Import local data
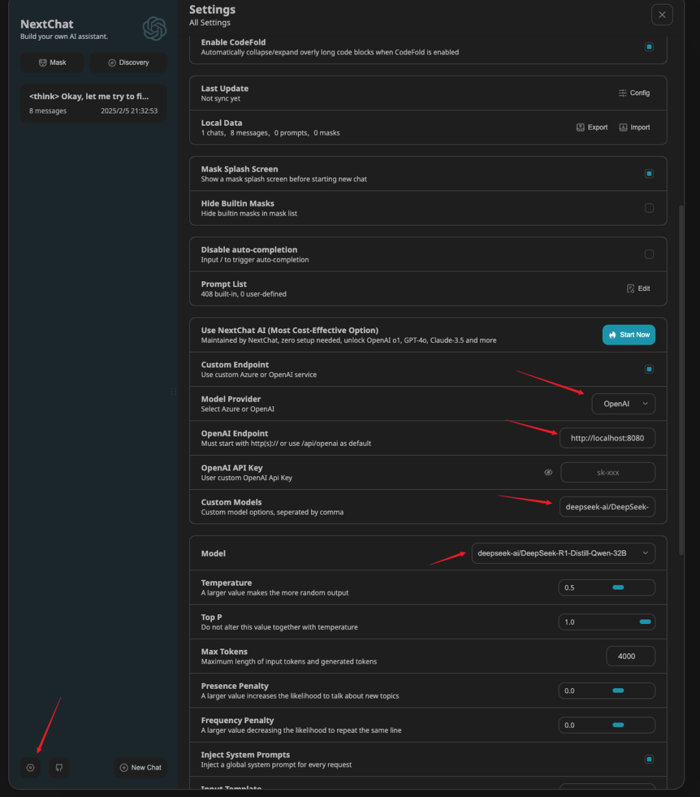This screenshot has height=797, width=700. click(x=635, y=127)
